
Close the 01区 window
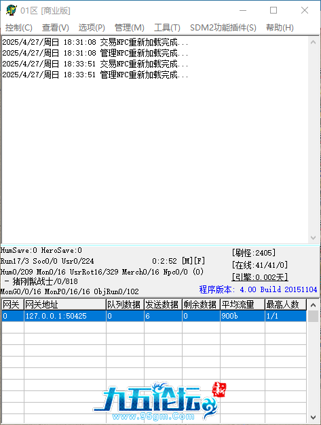(305, 10)
